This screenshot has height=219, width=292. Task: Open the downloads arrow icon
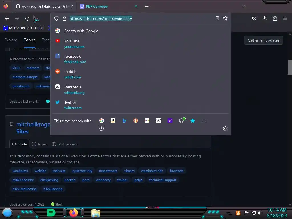[x=264, y=18]
